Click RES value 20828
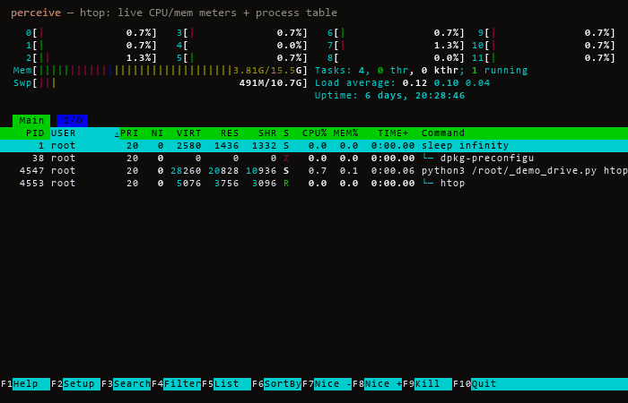 click(223, 171)
